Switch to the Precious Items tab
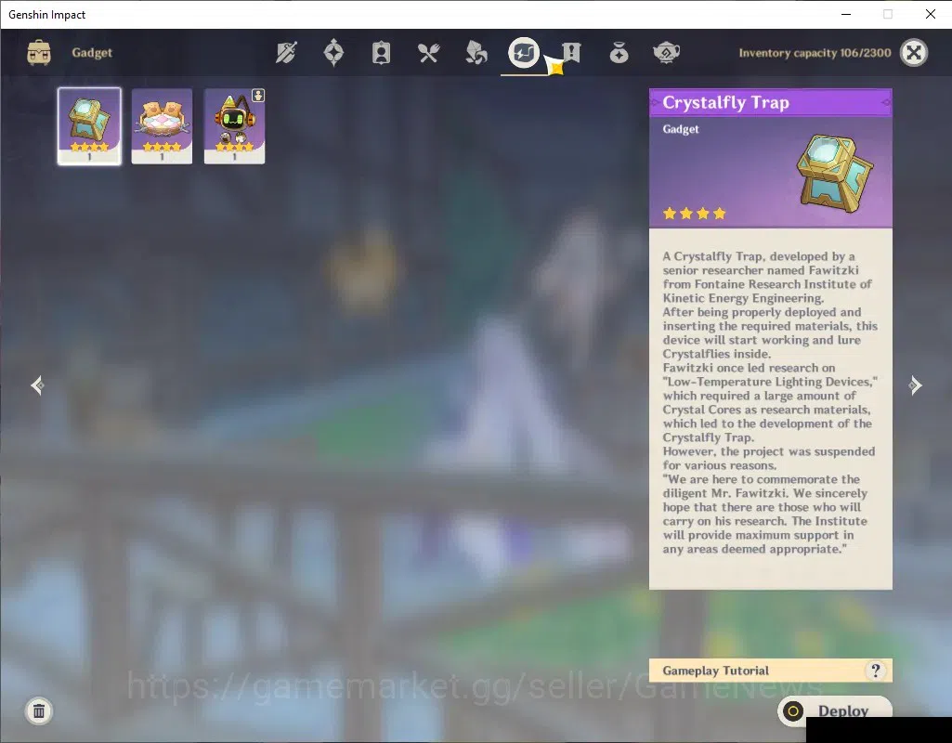Screen dimensions: 952x743 (619, 53)
